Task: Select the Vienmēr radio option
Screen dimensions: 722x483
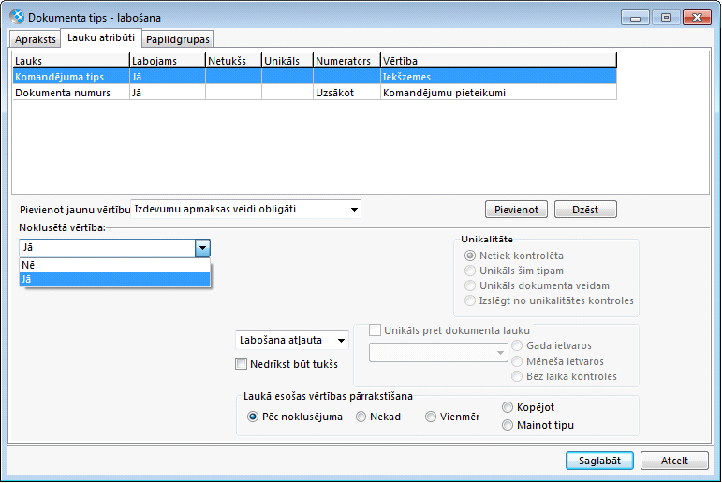Action: [431, 417]
